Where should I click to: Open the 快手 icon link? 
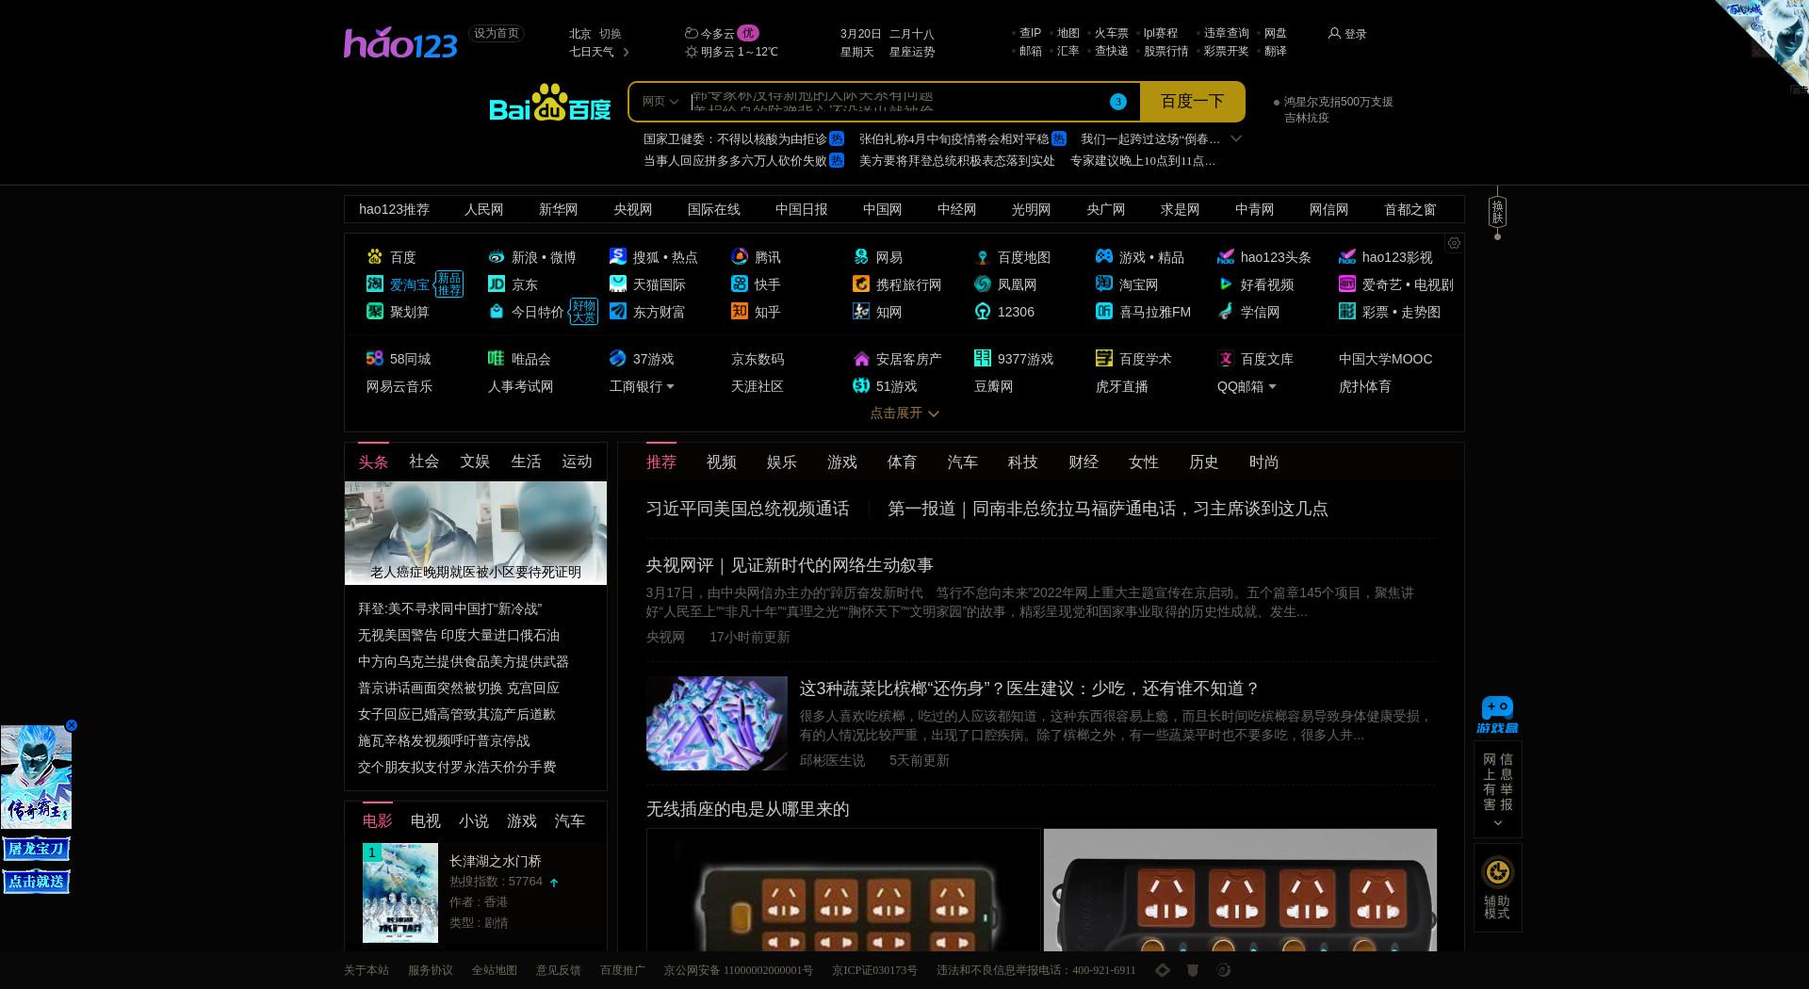[x=740, y=284]
